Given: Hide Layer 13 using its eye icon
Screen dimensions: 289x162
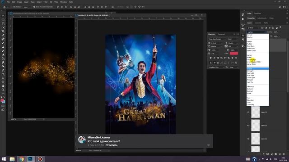Looking at the screenshot, I should (x=248, y=112).
